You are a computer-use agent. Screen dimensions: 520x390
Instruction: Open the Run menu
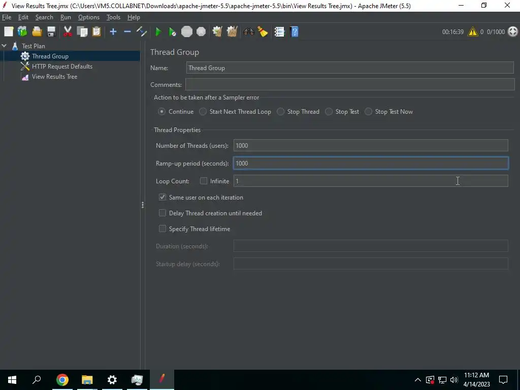66,17
